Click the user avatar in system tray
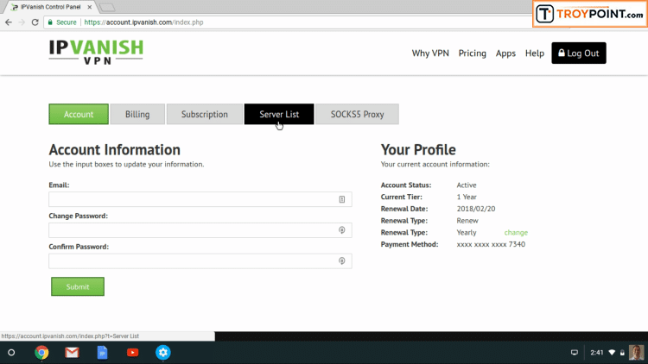This screenshot has height=364, width=648. coord(636,352)
